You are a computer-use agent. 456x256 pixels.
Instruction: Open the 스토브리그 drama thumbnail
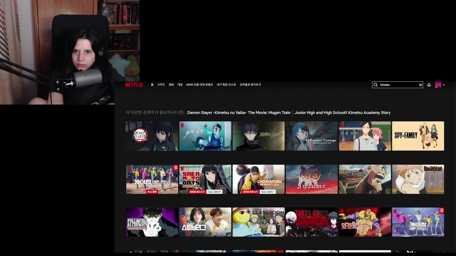click(205, 222)
